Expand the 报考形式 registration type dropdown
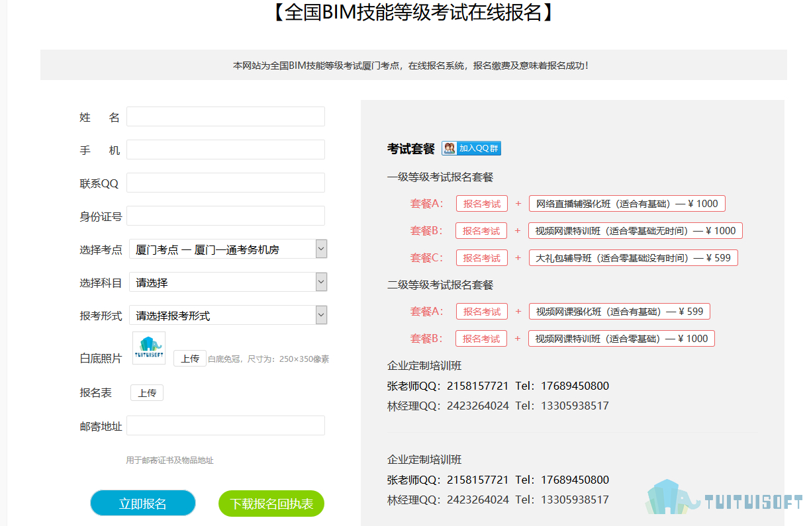Screen dimensions: 807x526 (228, 316)
